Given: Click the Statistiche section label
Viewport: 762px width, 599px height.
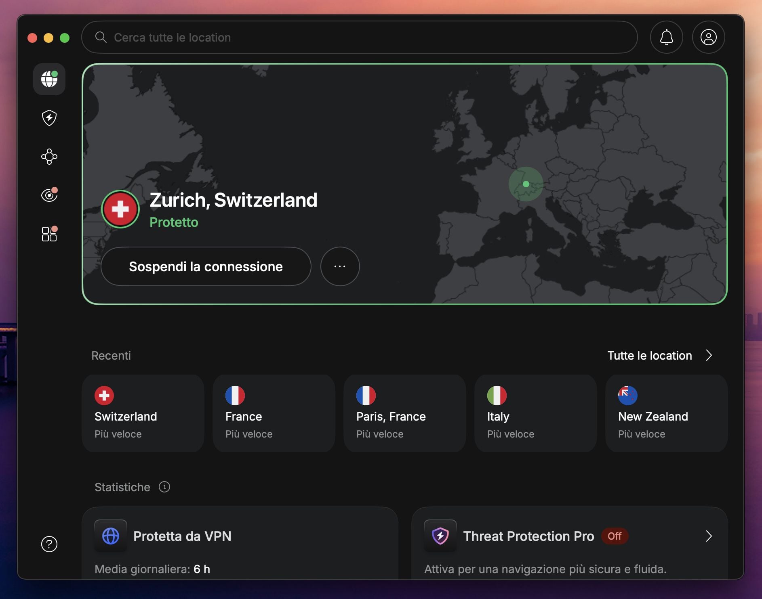Looking at the screenshot, I should 122,487.
